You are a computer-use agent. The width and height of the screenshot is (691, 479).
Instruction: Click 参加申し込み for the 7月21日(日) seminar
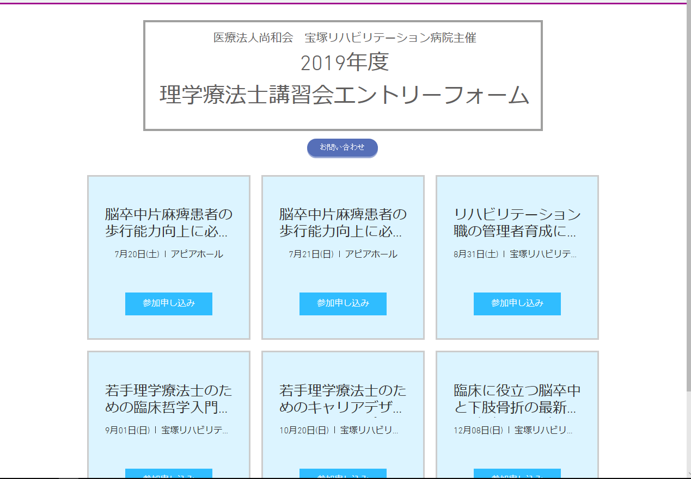click(x=343, y=303)
